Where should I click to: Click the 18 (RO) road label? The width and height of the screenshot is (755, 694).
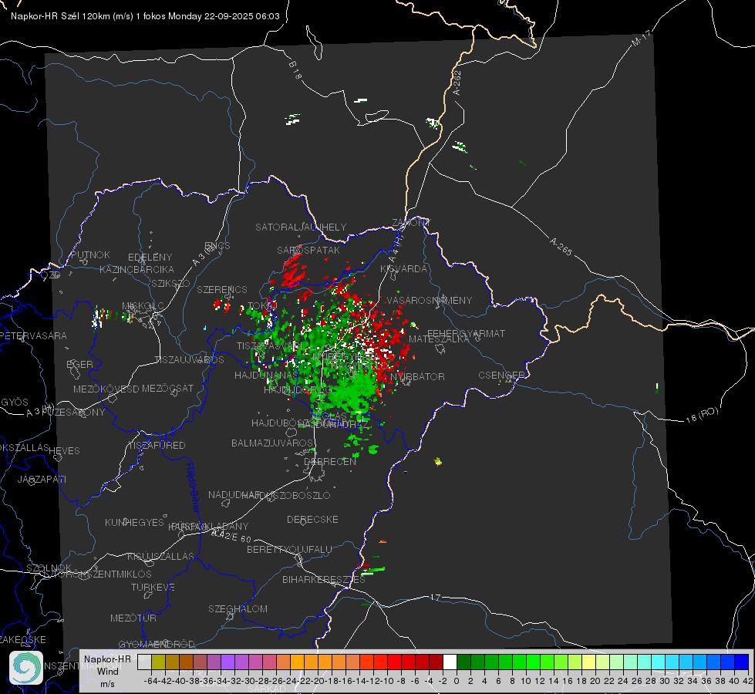(x=702, y=415)
